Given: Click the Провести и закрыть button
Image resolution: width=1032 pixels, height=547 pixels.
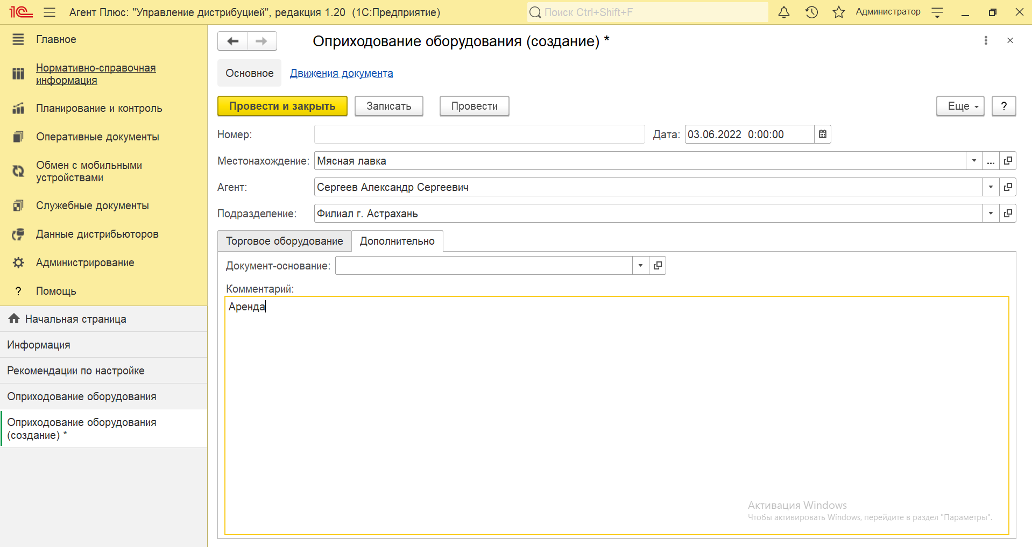Looking at the screenshot, I should (x=282, y=106).
